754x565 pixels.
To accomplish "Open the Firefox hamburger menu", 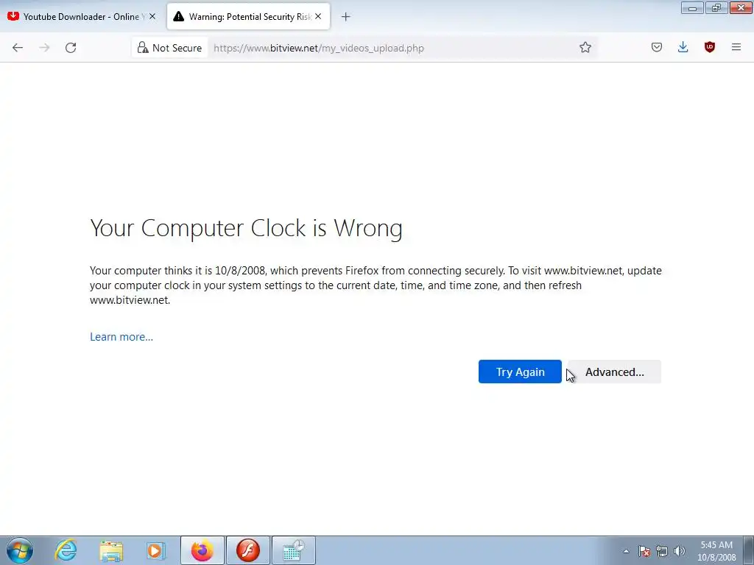I will point(736,47).
